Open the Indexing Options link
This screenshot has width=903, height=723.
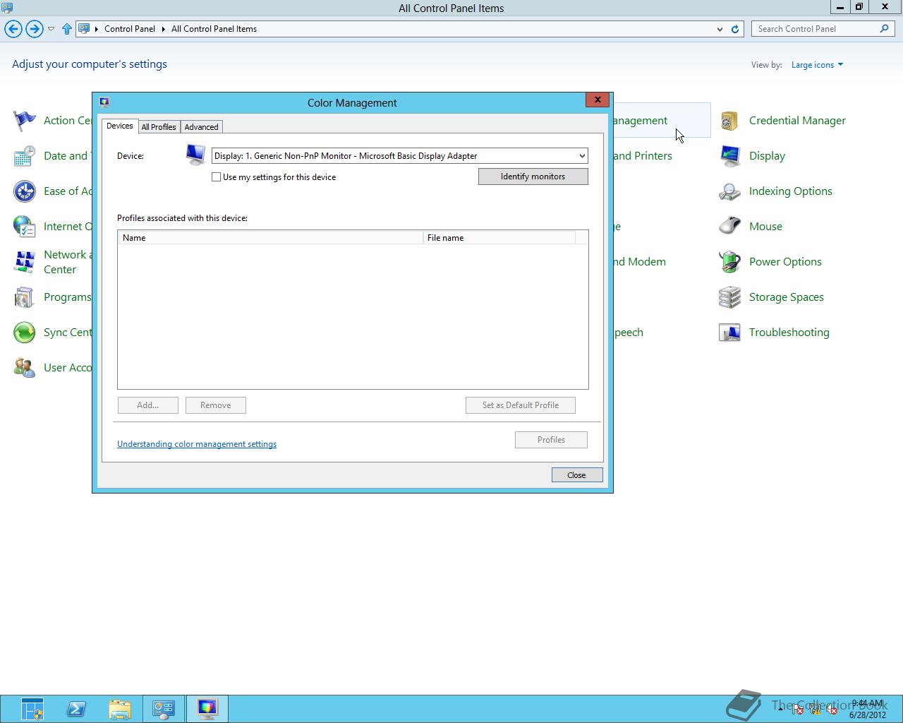[790, 191]
